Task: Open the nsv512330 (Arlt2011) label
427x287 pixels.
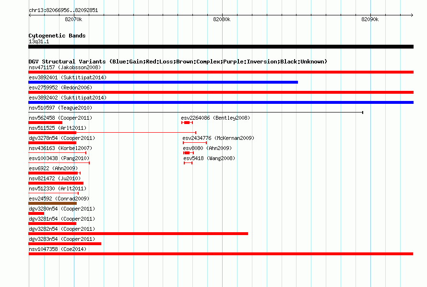Action: coord(58,188)
